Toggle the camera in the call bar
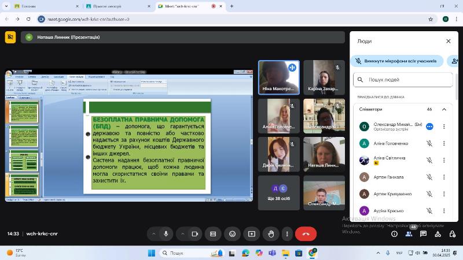Screen dimensions: 463x260 (x=195, y=234)
